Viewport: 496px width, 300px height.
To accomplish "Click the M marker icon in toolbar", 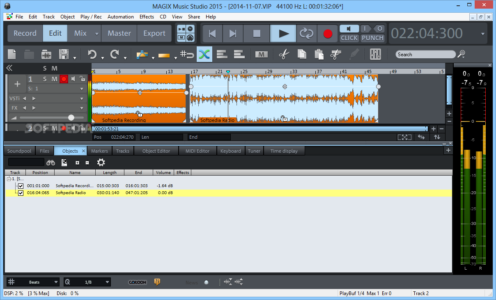I will 261,54.
